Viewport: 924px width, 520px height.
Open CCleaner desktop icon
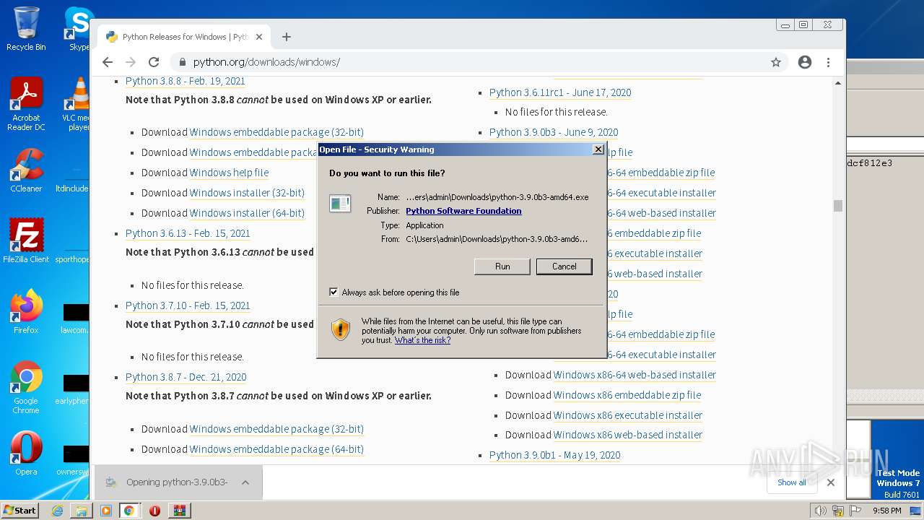(26, 170)
